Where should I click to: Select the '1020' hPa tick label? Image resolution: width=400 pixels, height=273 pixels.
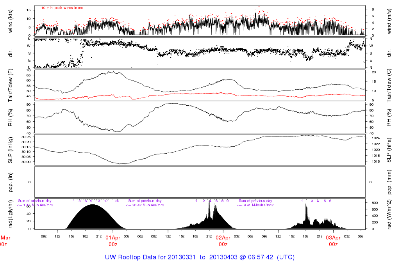tap(376, 150)
